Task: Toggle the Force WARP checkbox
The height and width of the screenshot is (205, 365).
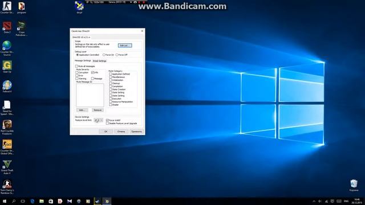Action: point(107,120)
